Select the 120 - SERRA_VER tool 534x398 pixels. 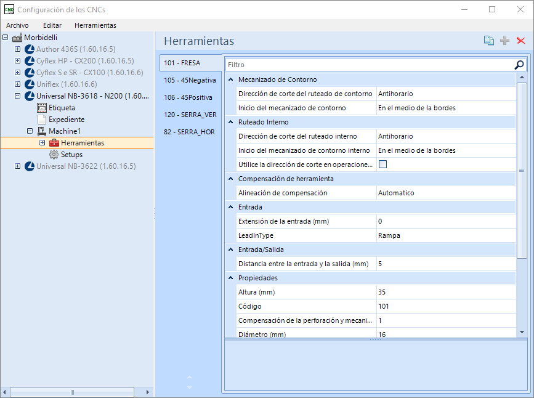(190, 115)
